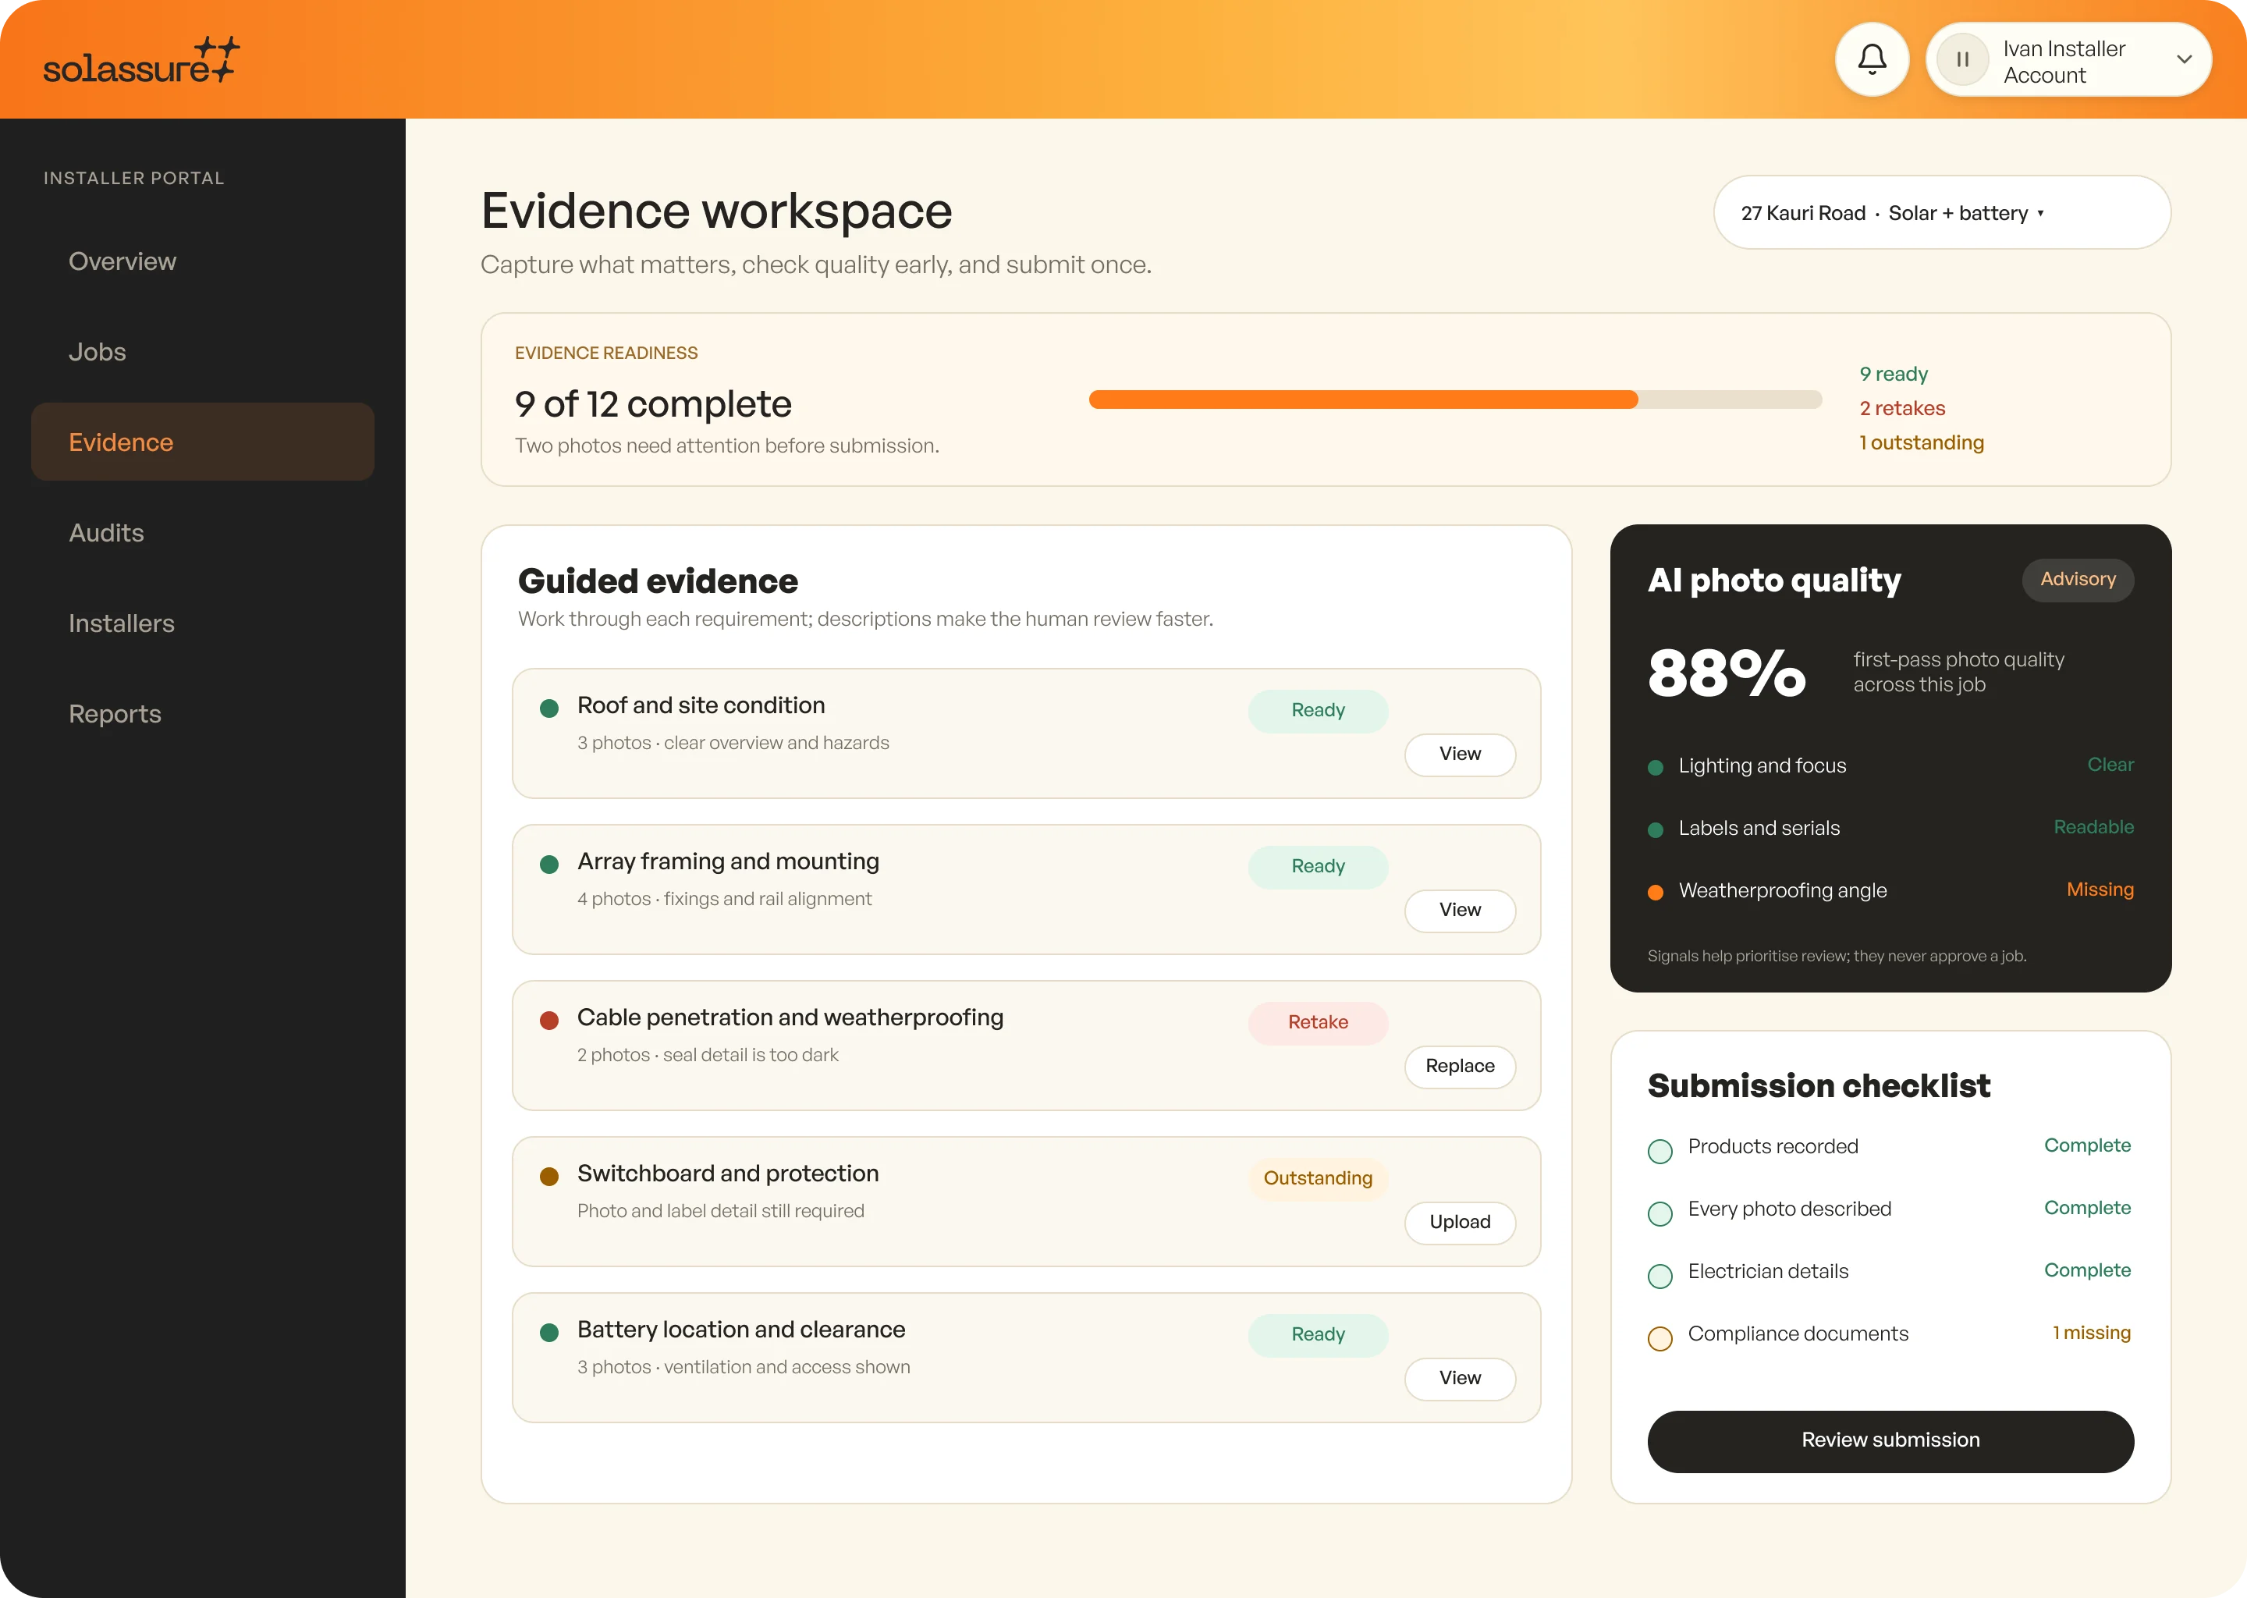The height and width of the screenshot is (1598, 2247).
Task: Click the evidence readiness progress bar
Action: (1455, 399)
